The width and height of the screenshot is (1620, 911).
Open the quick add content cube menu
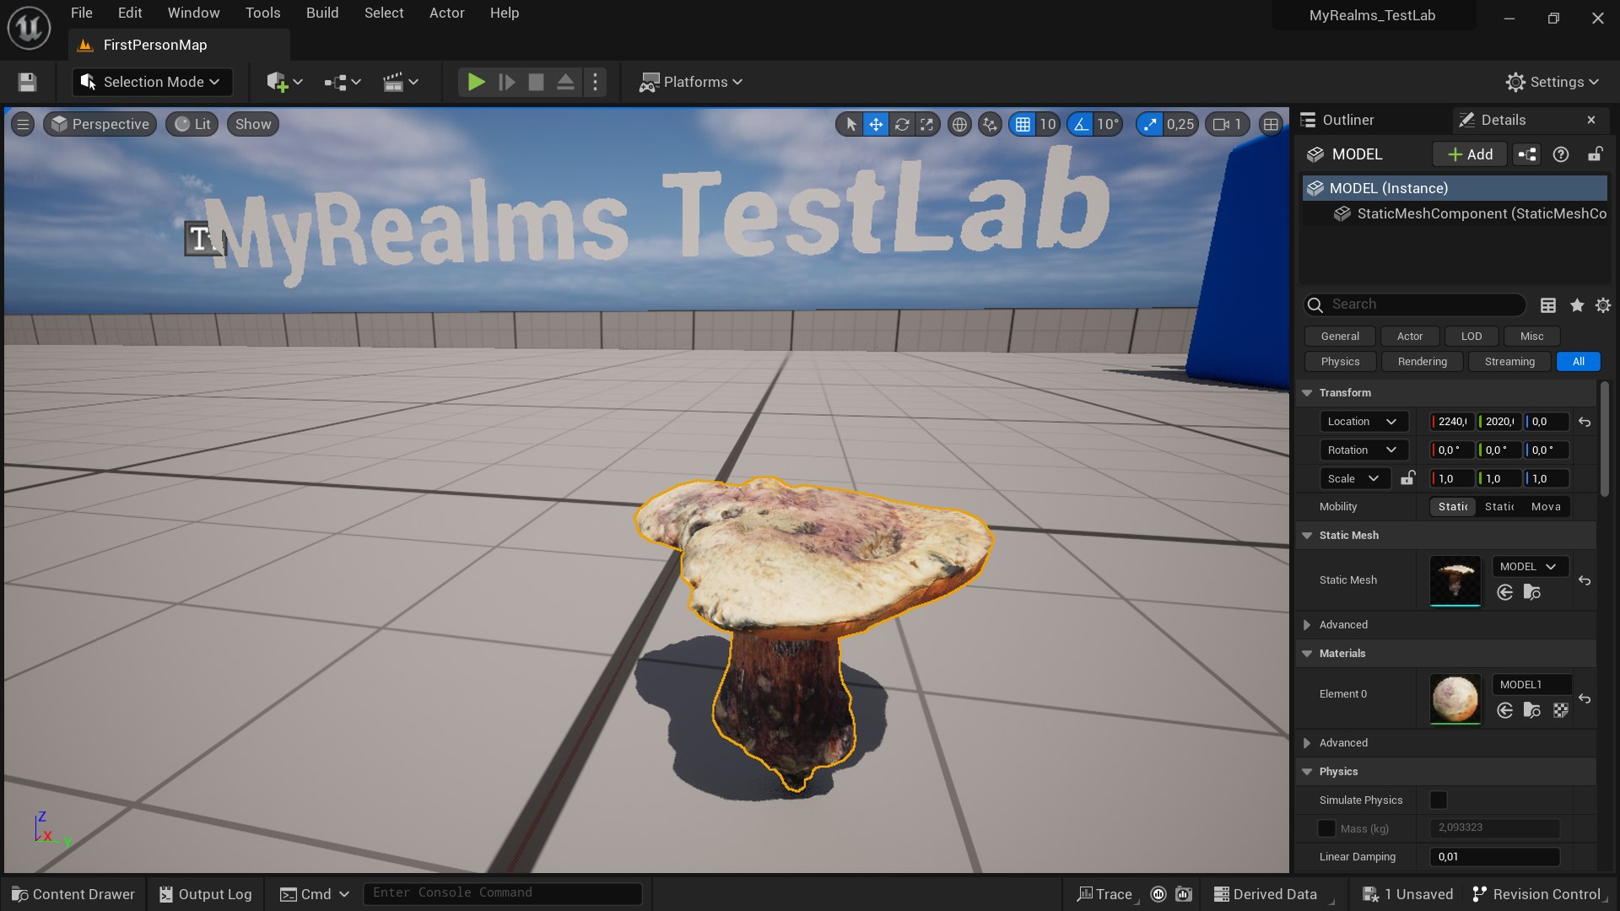284,82
